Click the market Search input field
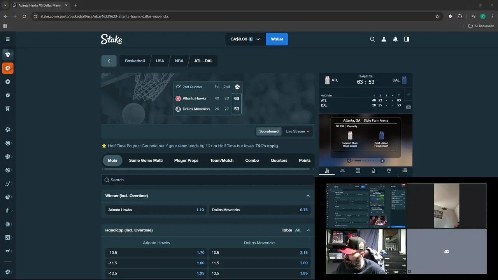Screen dimensions: 498x280 pyautogui.click(x=208, y=180)
